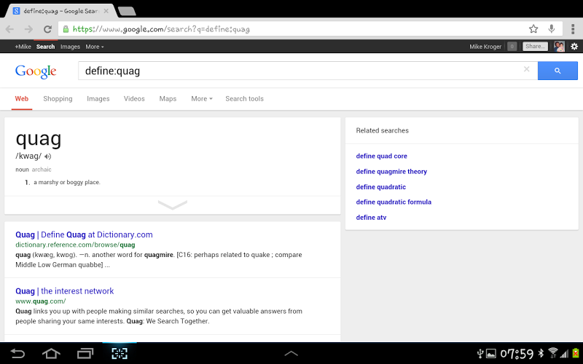This screenshot has width=583, height=364.
Task: Tap the Android back navigation button
Action: pos(17,353)
